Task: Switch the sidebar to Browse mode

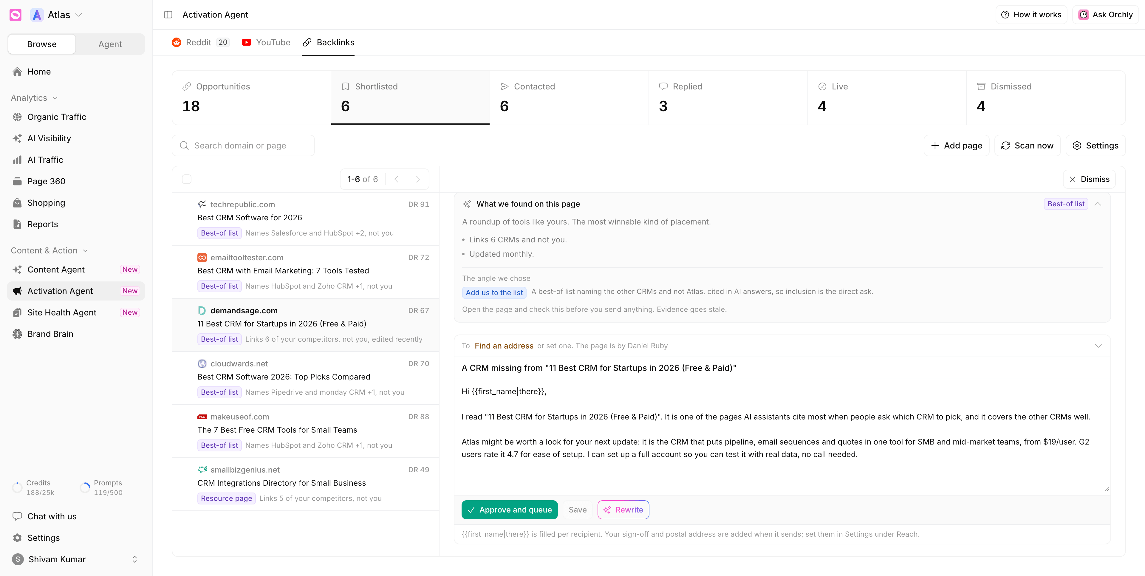Action: tap(42, 44)
